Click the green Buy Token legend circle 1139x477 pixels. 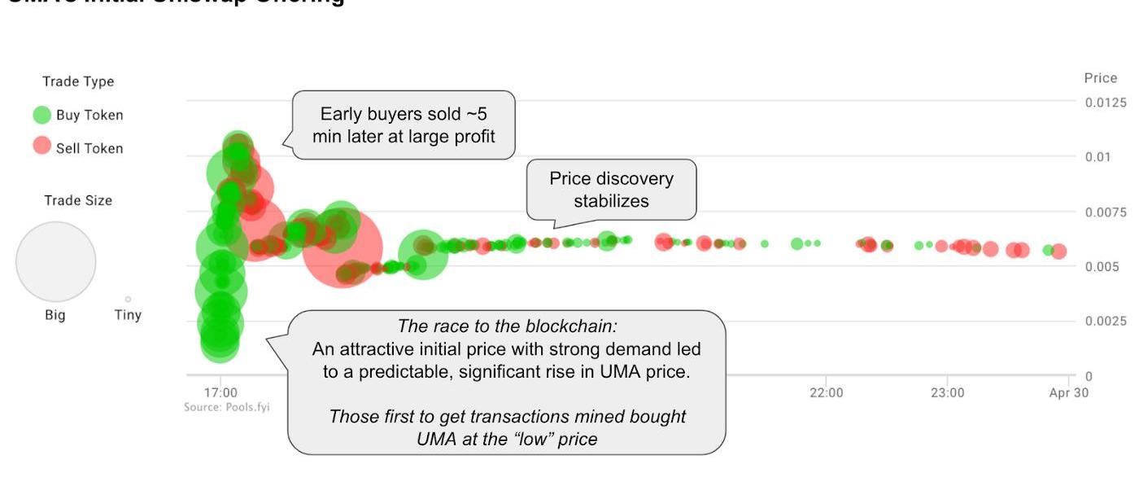tap(41, 115)
